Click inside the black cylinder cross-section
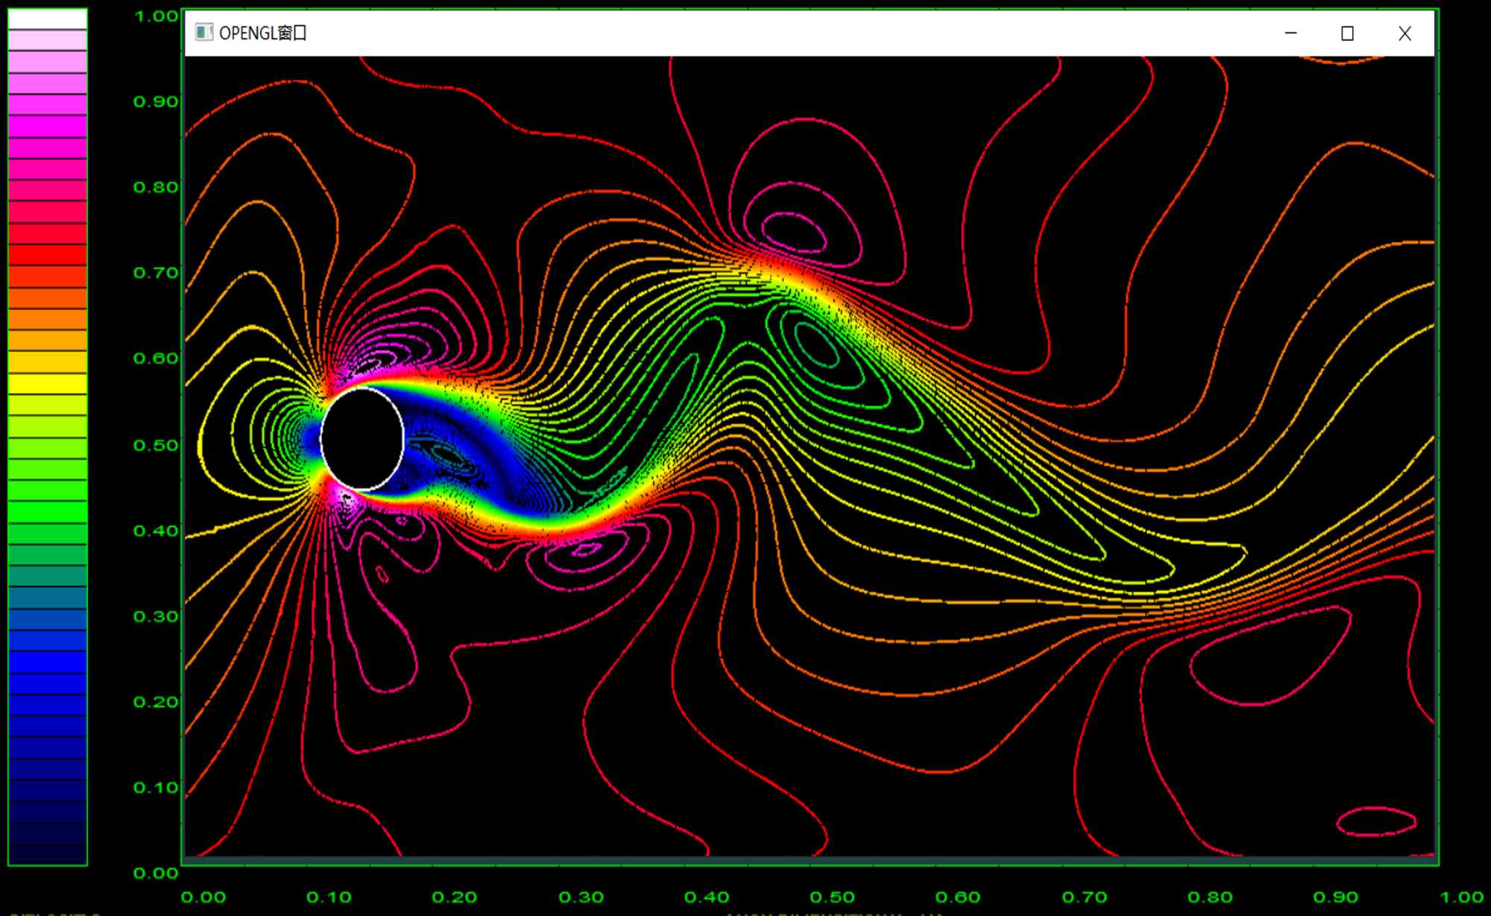This screenshot has height=916, width=1491. [x=362, y=438]
